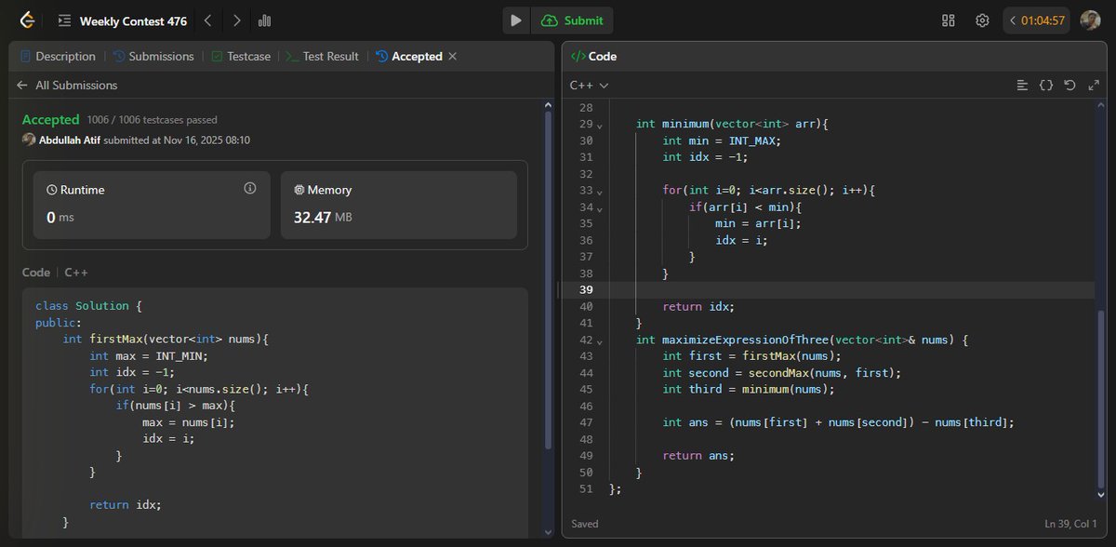Go to previous question with the left chevron

[208, 20]
